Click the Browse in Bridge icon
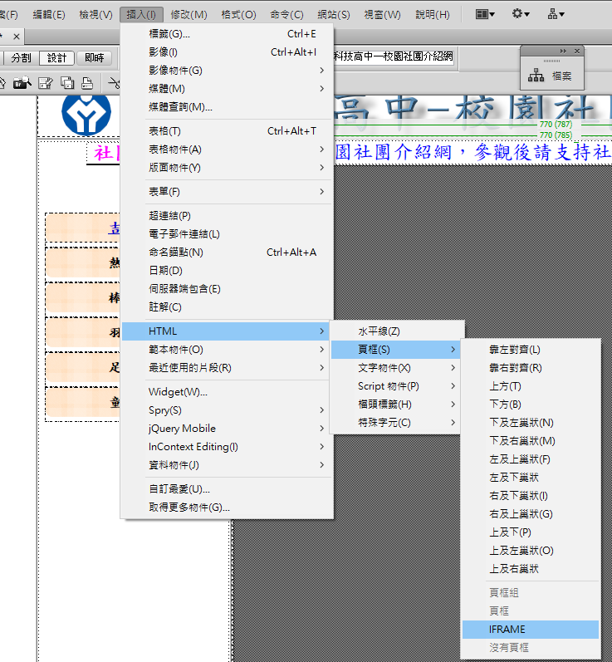 [x=22, y=82]
